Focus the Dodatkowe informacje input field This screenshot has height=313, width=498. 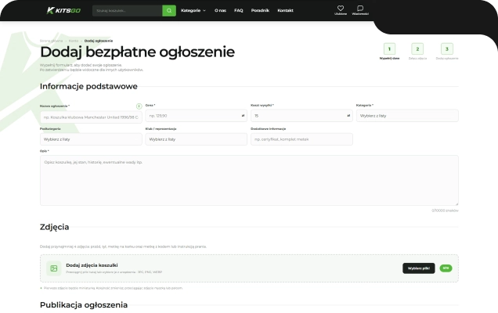coord(301,139)
